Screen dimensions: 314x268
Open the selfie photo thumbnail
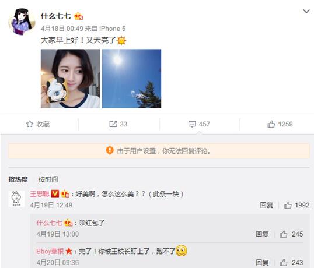(x=70, y=79)
